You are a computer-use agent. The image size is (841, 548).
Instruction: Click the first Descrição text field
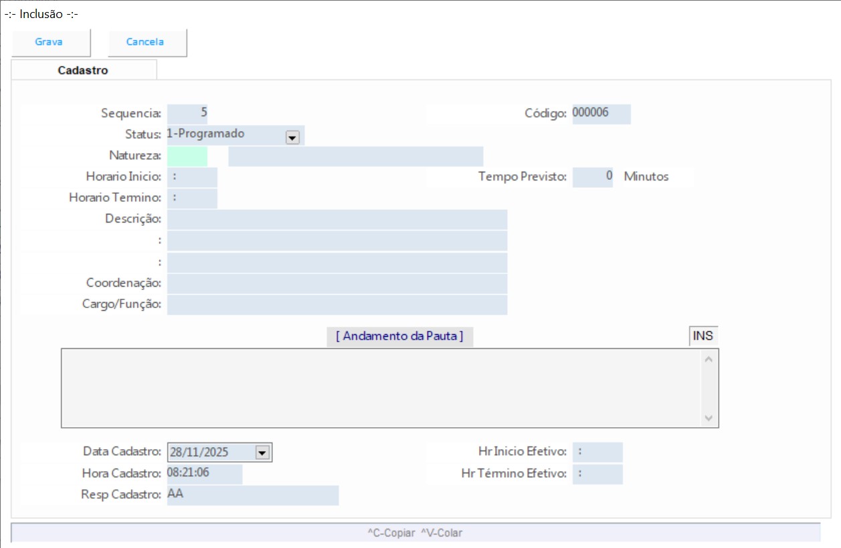337,220
